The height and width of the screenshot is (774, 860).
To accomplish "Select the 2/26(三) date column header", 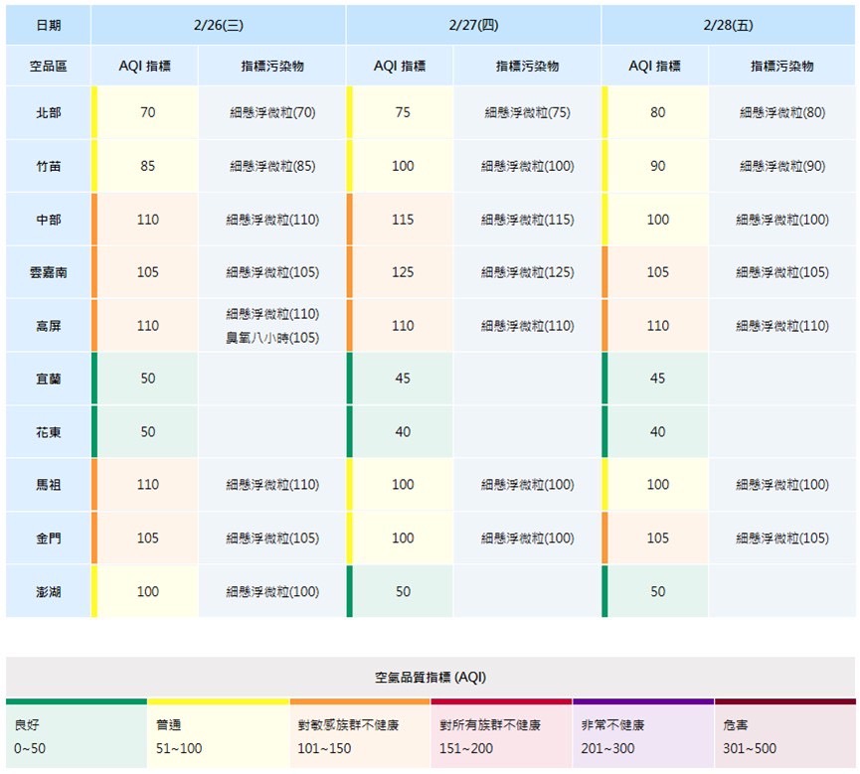I will click(x=219, y=25).
